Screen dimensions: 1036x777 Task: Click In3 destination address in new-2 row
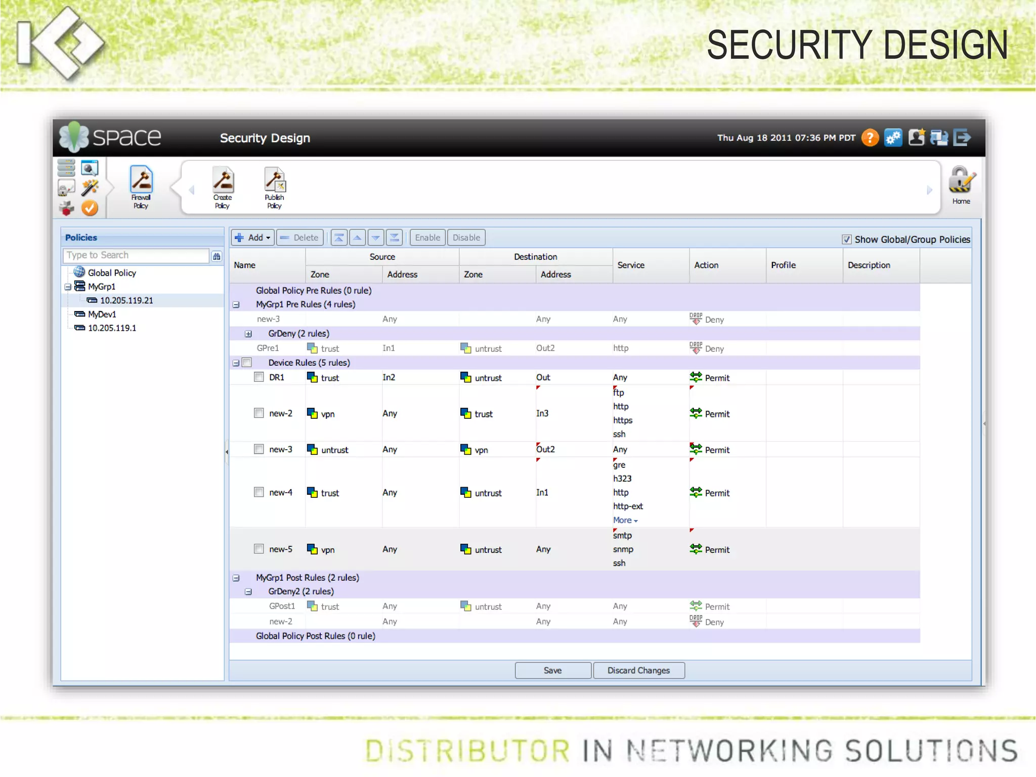(x=542, y=413)
